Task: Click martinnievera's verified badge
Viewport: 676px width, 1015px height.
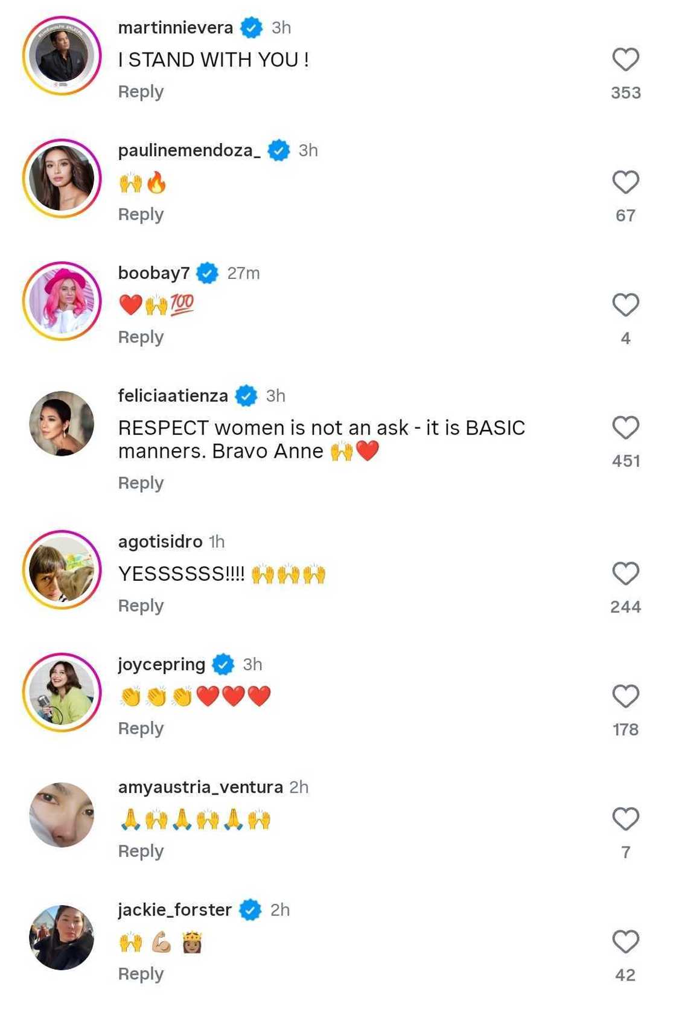Action: 250,27
